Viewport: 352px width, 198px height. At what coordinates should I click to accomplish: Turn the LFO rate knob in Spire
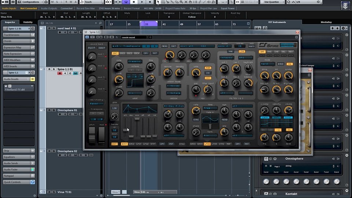pyautogui.click(x=196, y=110)
